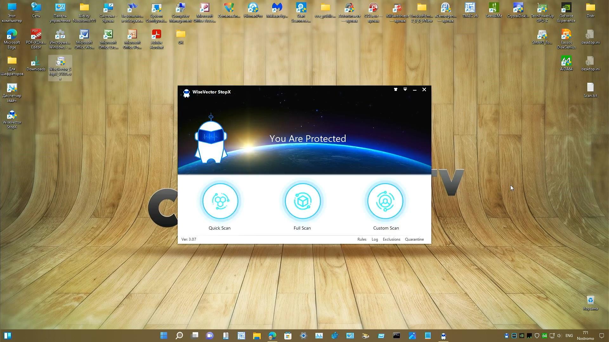Launch a Custom Scan
The height and width of the screenshot is (342, 609).
[x=386, y=201]
